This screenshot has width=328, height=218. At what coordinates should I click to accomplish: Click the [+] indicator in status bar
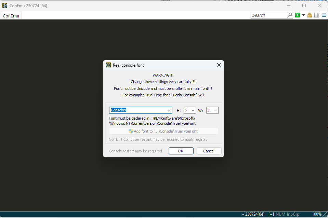pos(271,214)
